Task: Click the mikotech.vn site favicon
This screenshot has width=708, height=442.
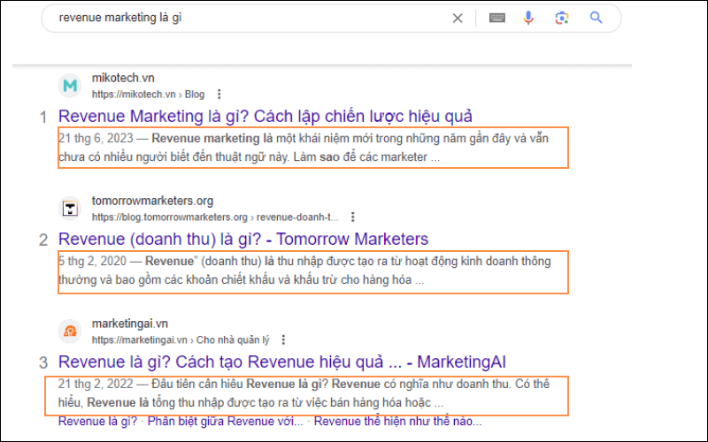Action: coord(70,85)
